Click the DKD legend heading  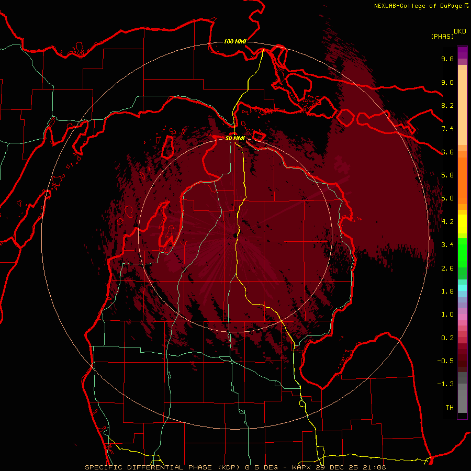pyautogui.click(x=460, y=31)
